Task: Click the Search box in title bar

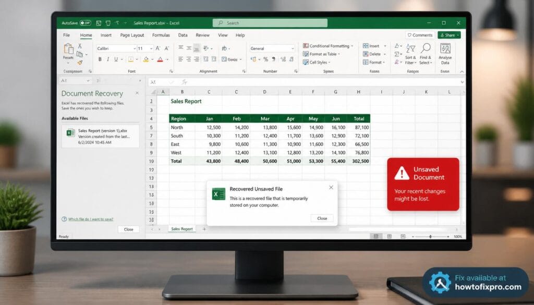Action: coord(270,23)
